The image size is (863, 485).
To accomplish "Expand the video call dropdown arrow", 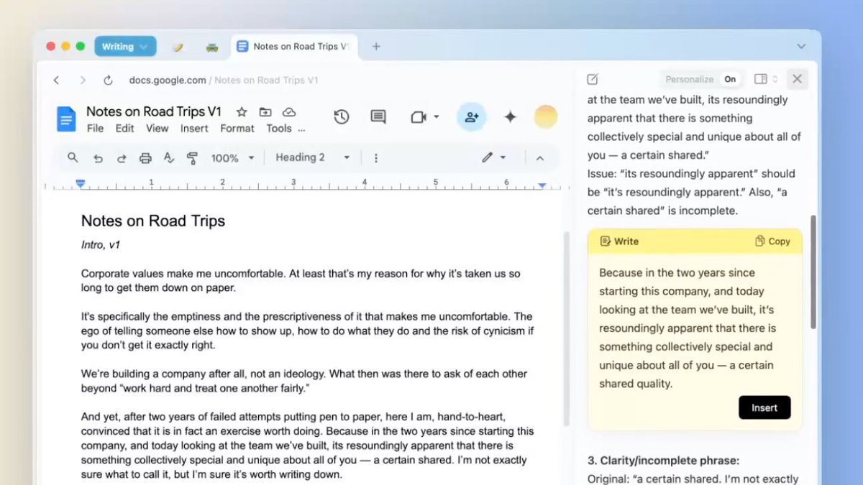I will click(x=437, y=117).
